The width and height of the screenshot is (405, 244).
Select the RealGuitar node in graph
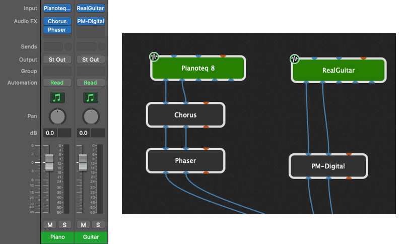pyautogui.click(x=339, y=70)
